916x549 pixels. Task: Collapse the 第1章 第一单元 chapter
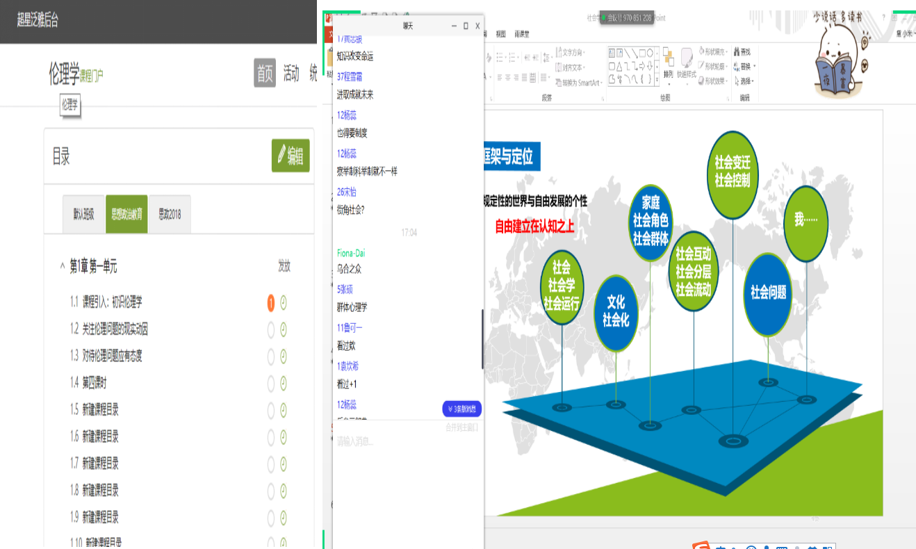click(63, 266)
